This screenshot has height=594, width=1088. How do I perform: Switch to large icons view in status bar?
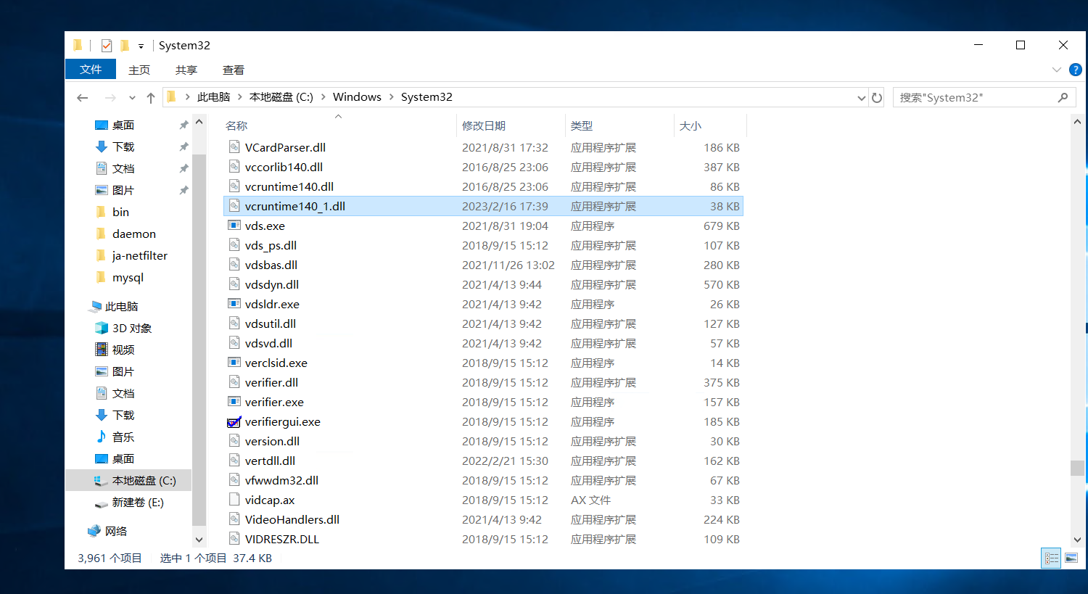[x=1071, y=558]
